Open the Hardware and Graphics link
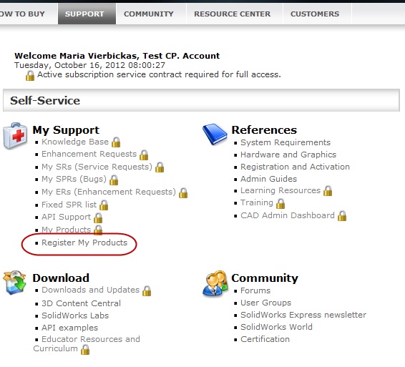Viewport: 405px width, 367px height. pyautogui.click(x=288, y=155)
